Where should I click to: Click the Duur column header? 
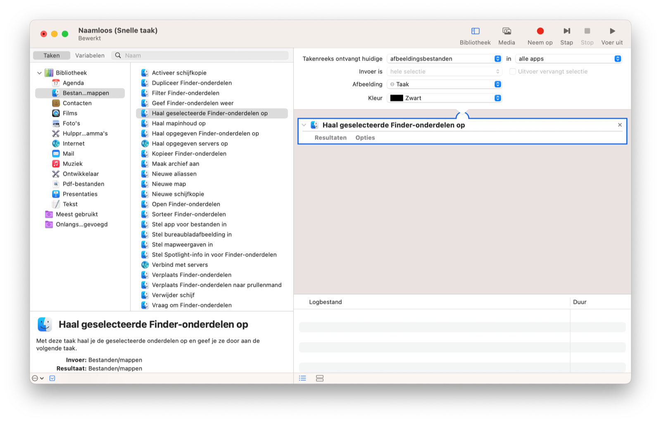click(580, 302)
